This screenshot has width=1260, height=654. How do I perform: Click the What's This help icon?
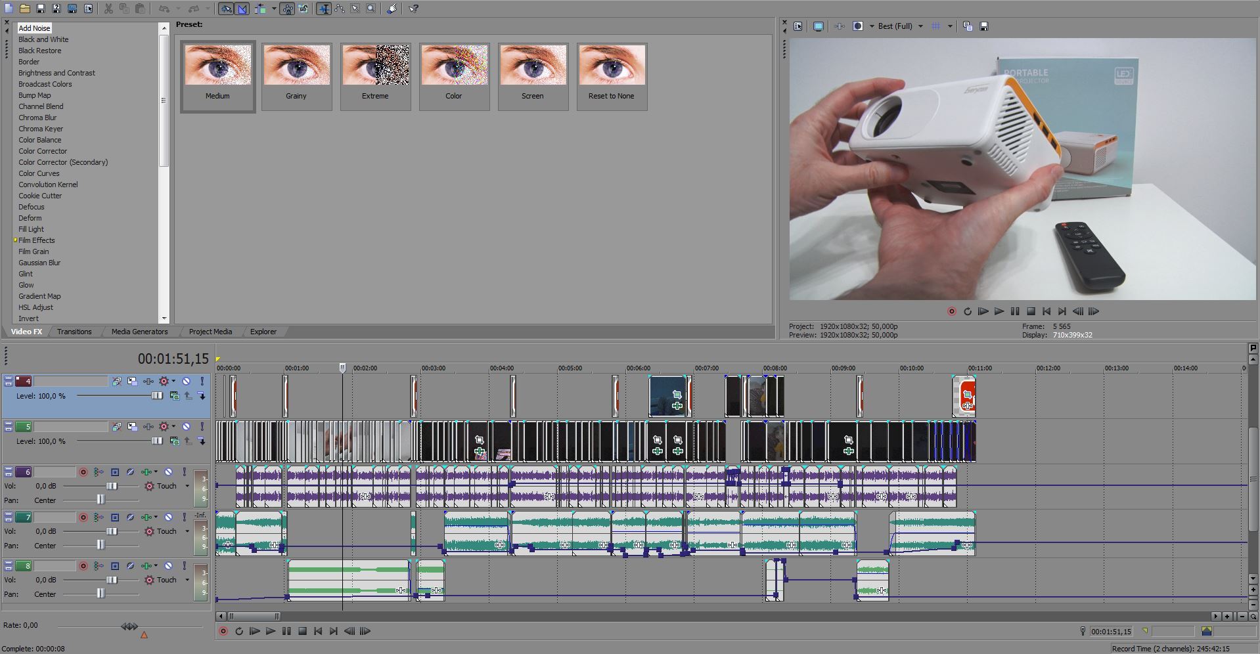click(413, 9)
